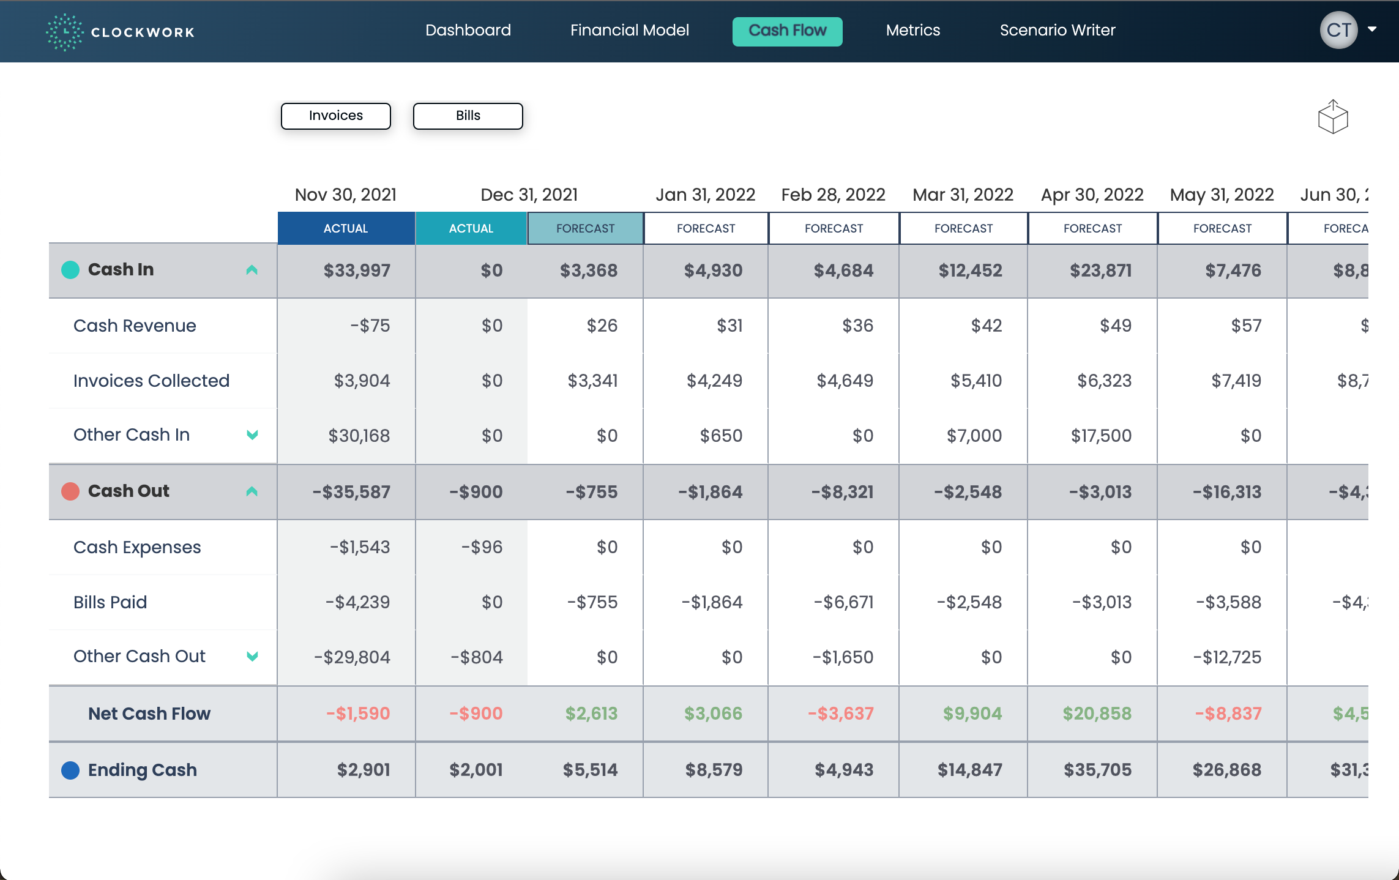
Task: Toggle the Invoices filter
Action: coord(335,116)
